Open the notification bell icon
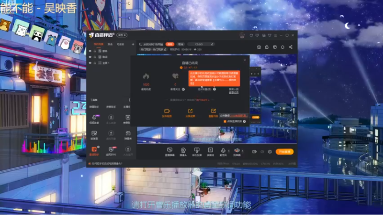383x215 pixels. (x=282, y=47)
